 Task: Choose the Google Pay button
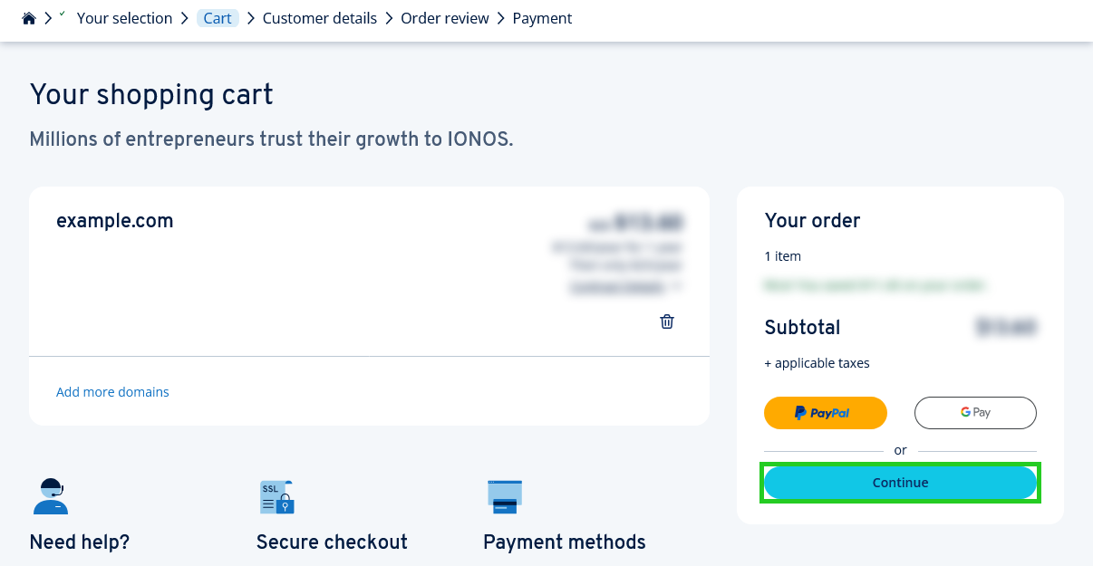975,413
